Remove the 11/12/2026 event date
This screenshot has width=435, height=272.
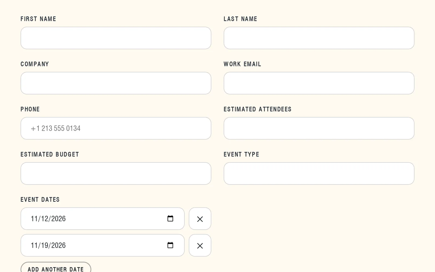200,219
